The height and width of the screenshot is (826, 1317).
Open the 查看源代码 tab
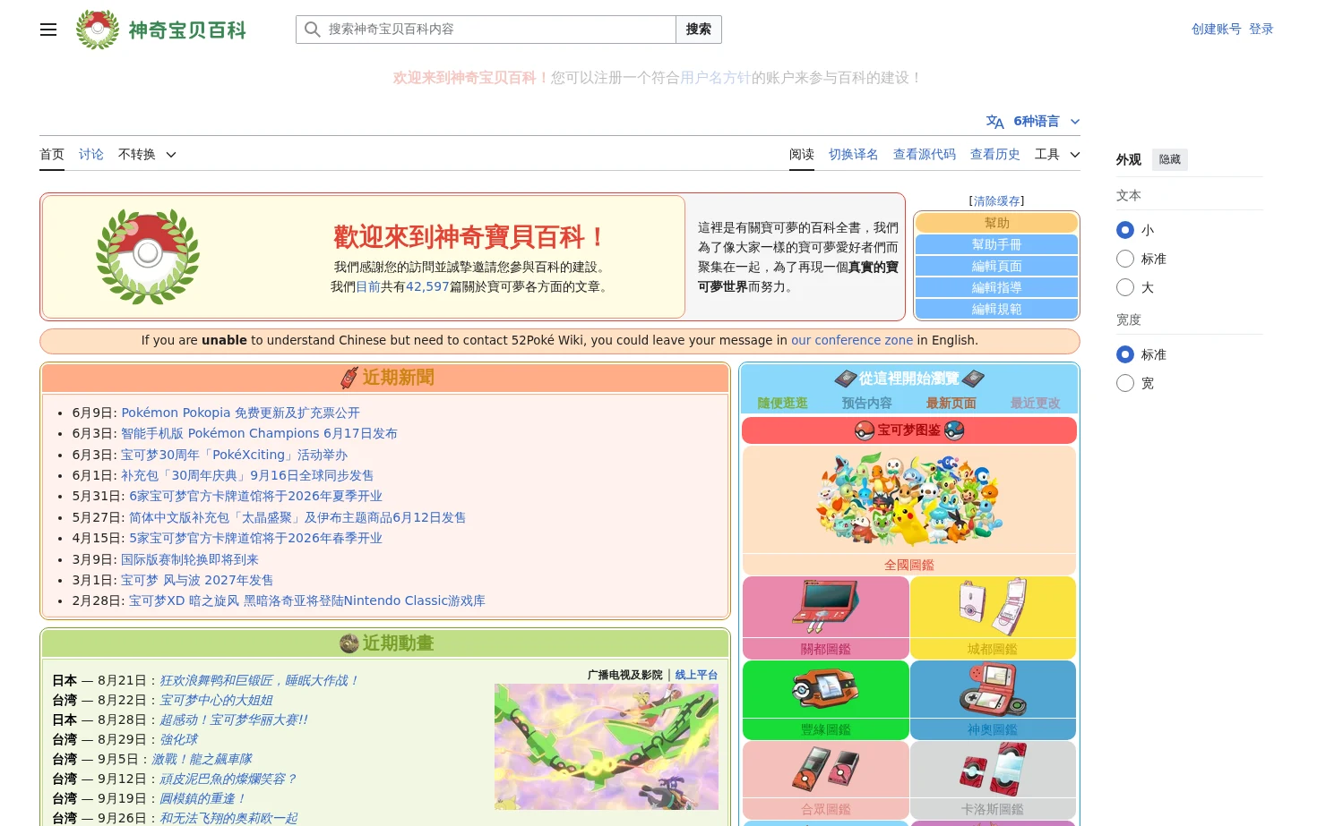point(925,155)
